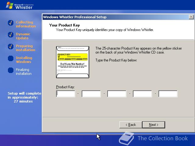The height and width of the screenshot is (146, 195).
Task: Click the 'Finalizing installation' step label
Action: coord(24,72)
